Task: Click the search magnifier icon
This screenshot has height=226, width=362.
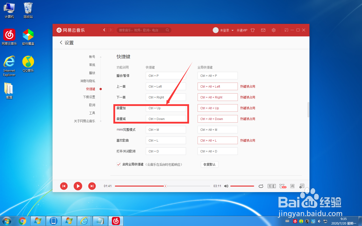Action: point(167,30)
